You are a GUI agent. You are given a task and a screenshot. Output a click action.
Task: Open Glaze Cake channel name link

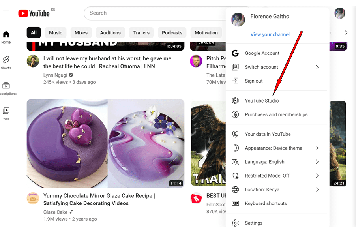55,212
